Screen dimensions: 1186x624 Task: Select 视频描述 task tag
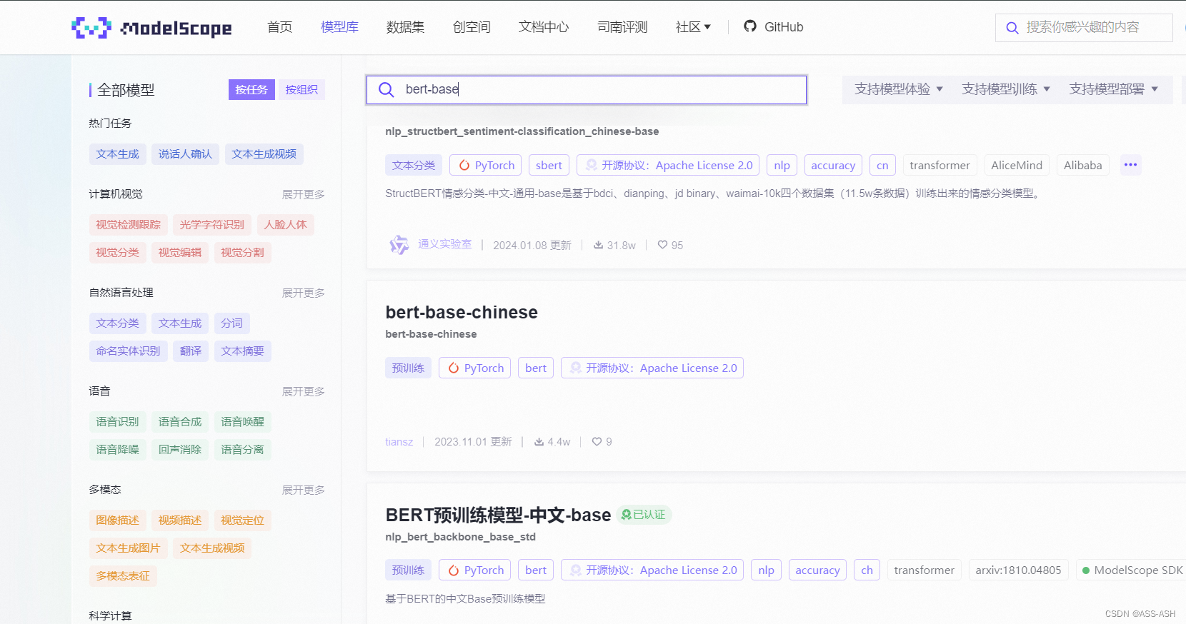(180, 520)
